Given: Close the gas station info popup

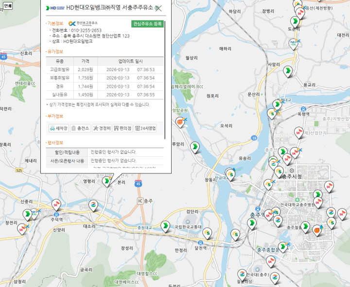Looking at the screenshot, I should 158,8.
